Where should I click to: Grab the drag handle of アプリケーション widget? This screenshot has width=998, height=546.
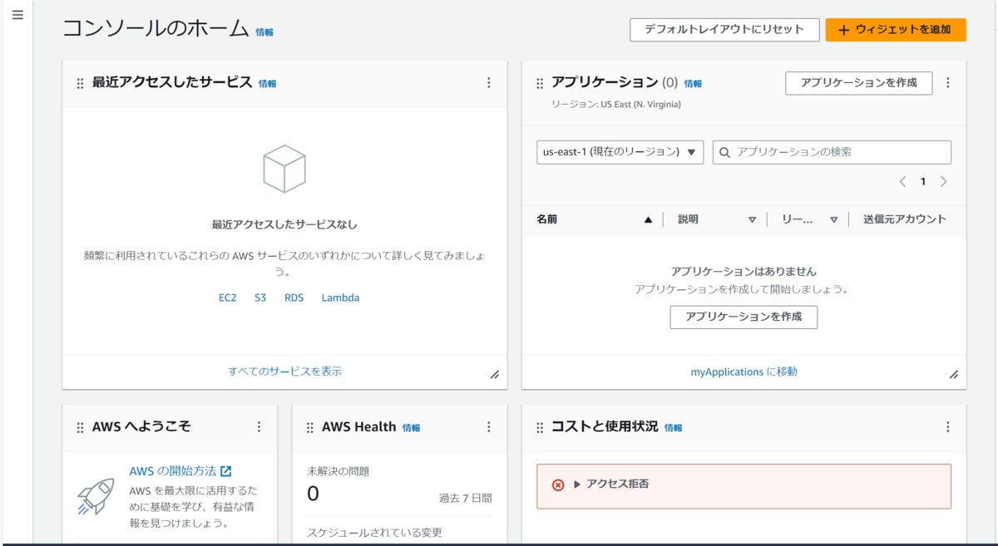tap(540, 83)
